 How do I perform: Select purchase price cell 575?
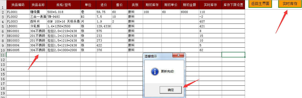(x=104, y=31)
